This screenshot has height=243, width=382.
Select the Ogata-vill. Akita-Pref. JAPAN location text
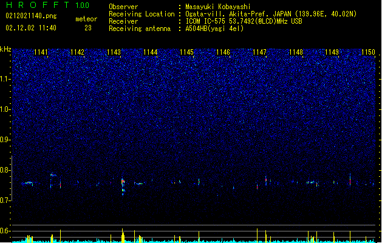pyautogui.click(x=271, y=14)
